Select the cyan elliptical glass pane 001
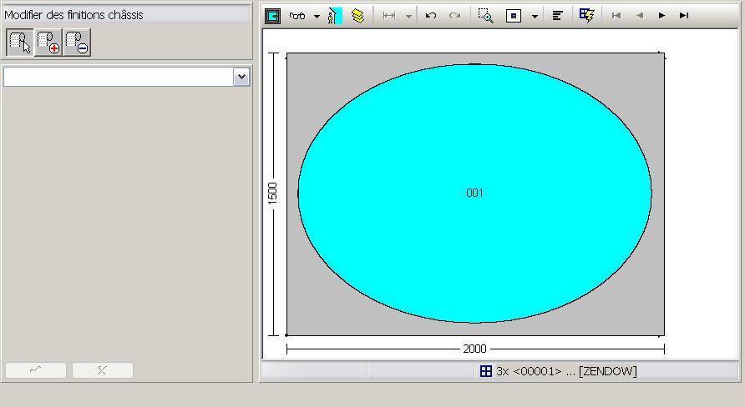The height and width of the screenshot is (407, 745). tap(474, 193)
